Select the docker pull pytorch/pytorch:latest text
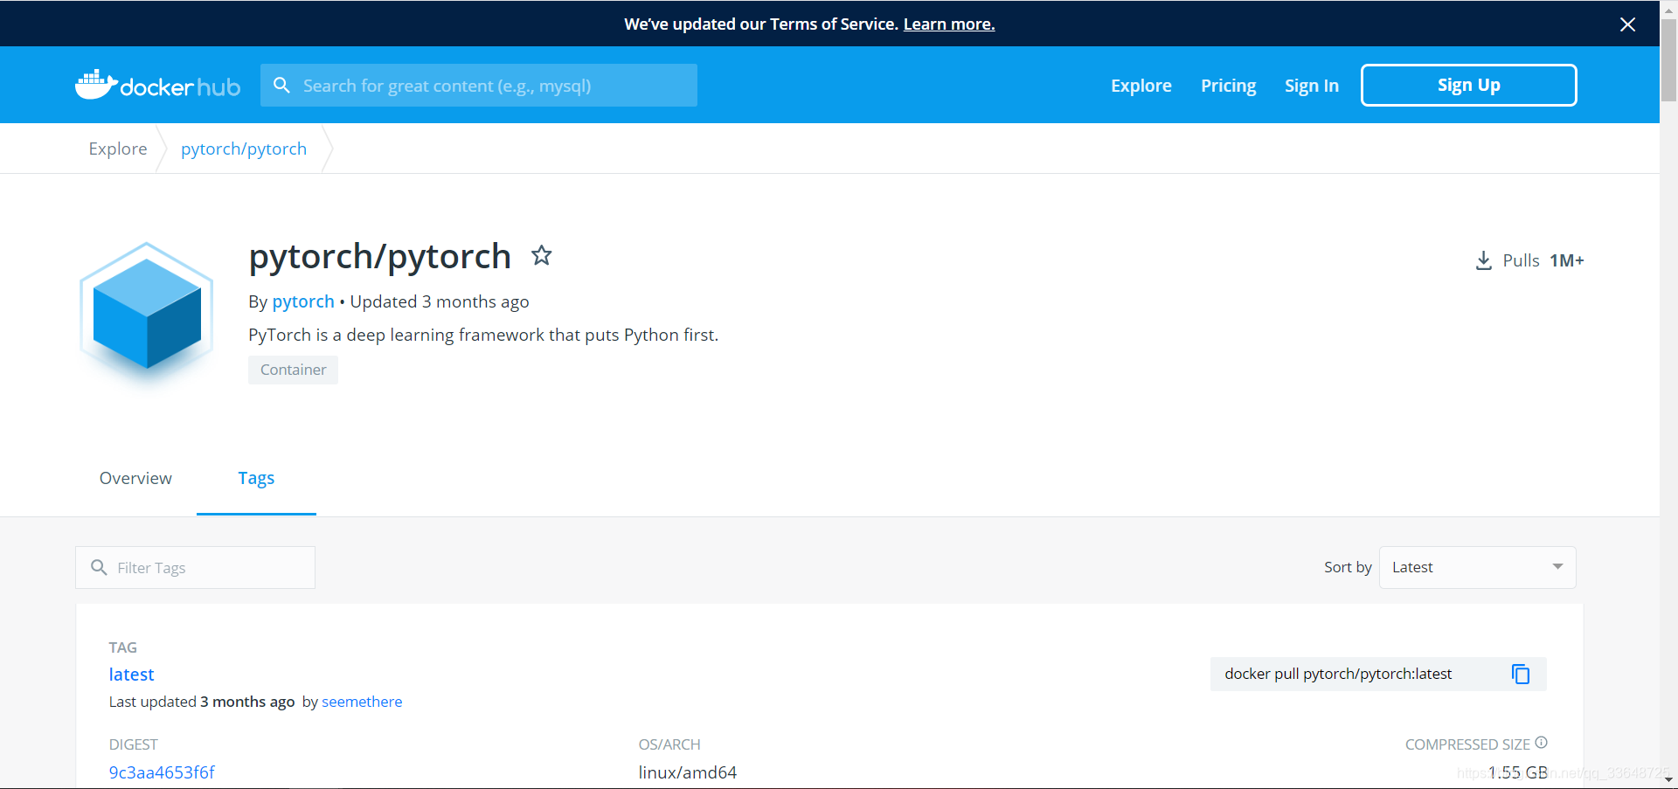 (x=1338, y=674)
